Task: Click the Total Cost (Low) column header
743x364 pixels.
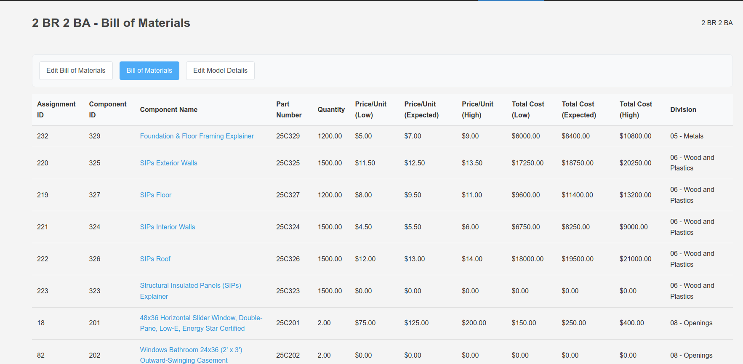Action: pyautogui.click(x=528, y=110)
